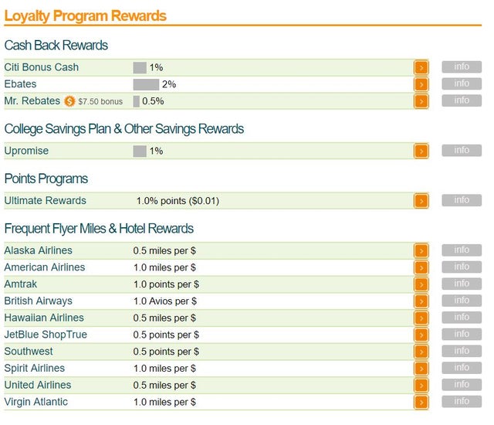View info for American Airlines
Viewport: 494px width, 425px height.
point(462,267)
